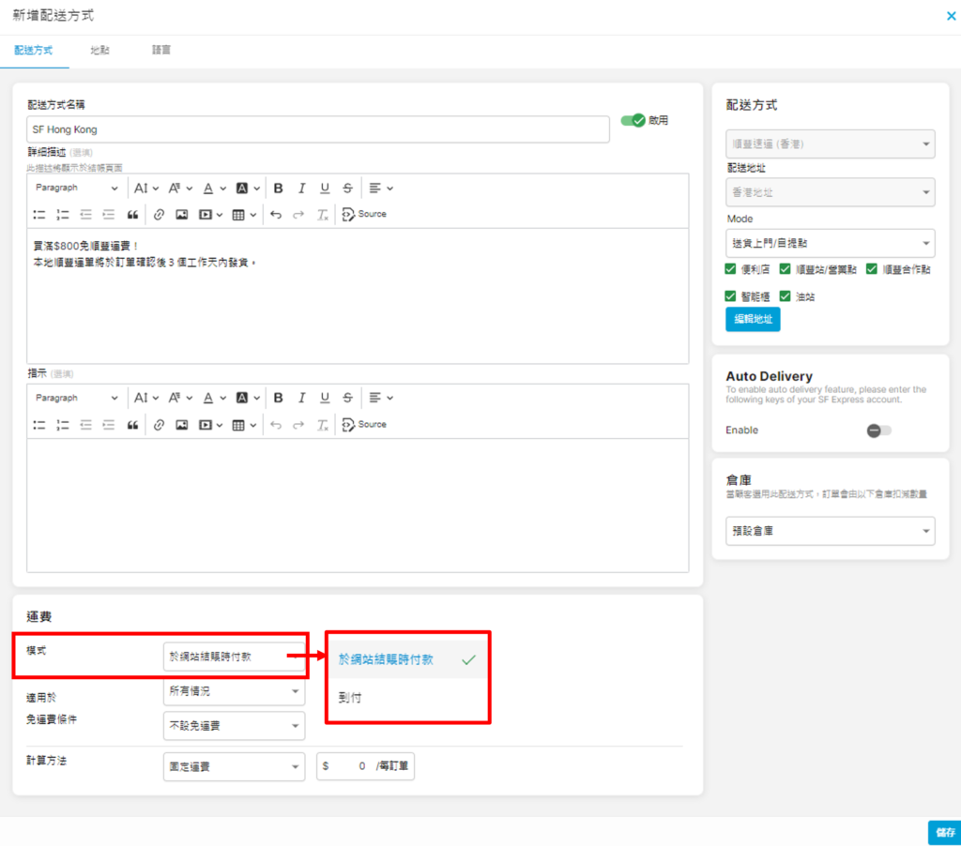Open font background color in 詳細描述 toolbar
961x846 pixels.
point(247,188)
